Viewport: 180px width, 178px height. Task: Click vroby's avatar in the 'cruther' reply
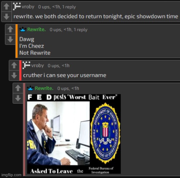pos(26,65)
